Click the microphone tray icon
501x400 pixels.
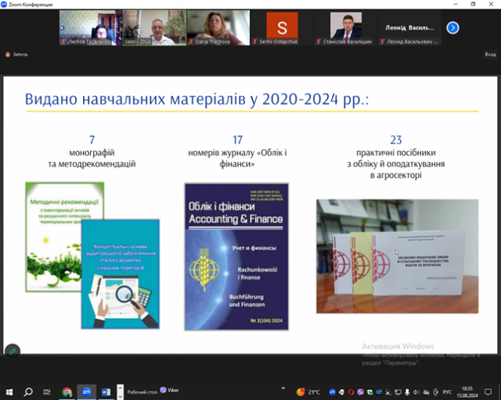pos(407,392)
